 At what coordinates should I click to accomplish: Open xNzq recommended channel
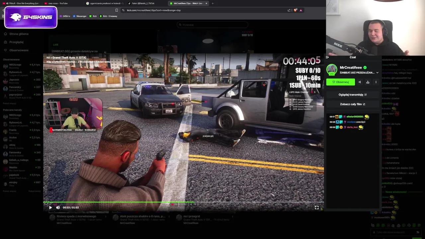(x=22, y=146)
